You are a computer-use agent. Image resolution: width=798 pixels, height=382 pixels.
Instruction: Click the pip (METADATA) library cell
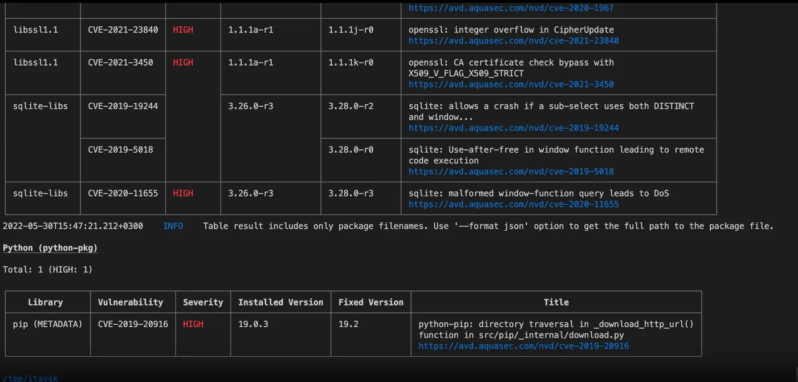tap(48, 324)
